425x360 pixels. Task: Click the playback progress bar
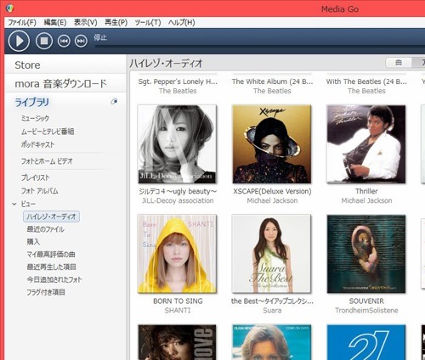[x=259, y=45]
